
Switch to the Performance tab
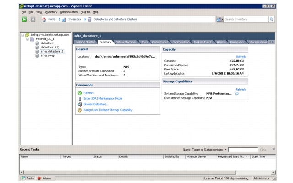[x=160, y=42]
